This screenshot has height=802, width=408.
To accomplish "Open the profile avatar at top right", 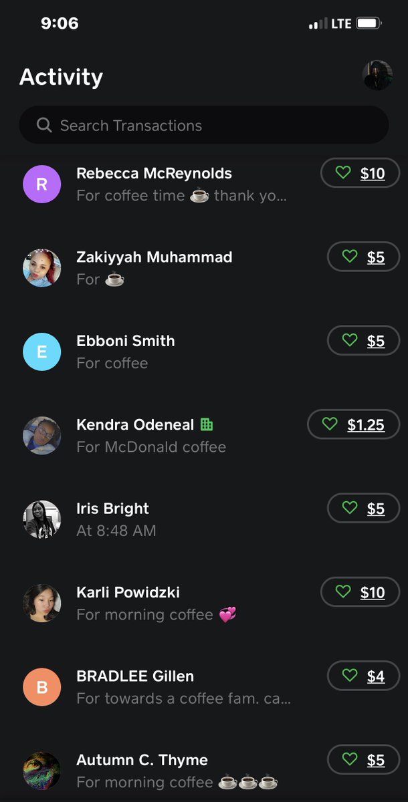I will pyautogui.click(x=377, y=76).
